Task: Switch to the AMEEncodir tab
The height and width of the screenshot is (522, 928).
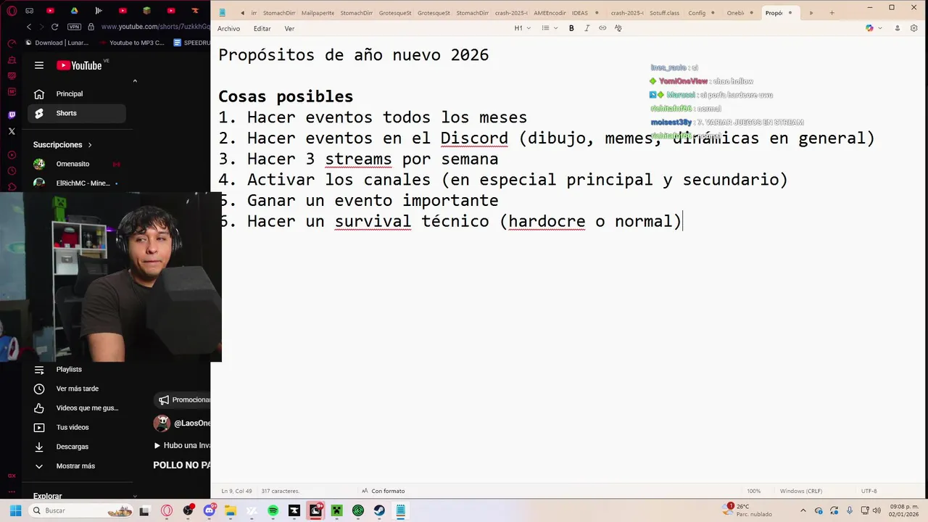Action: click(550, 13)
